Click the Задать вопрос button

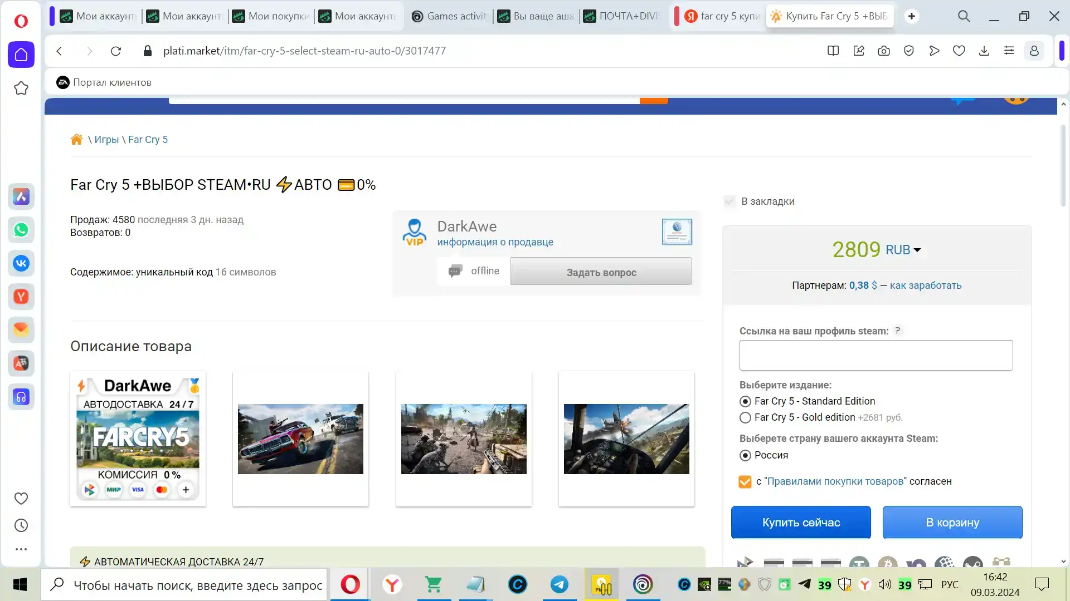(601, 272)
